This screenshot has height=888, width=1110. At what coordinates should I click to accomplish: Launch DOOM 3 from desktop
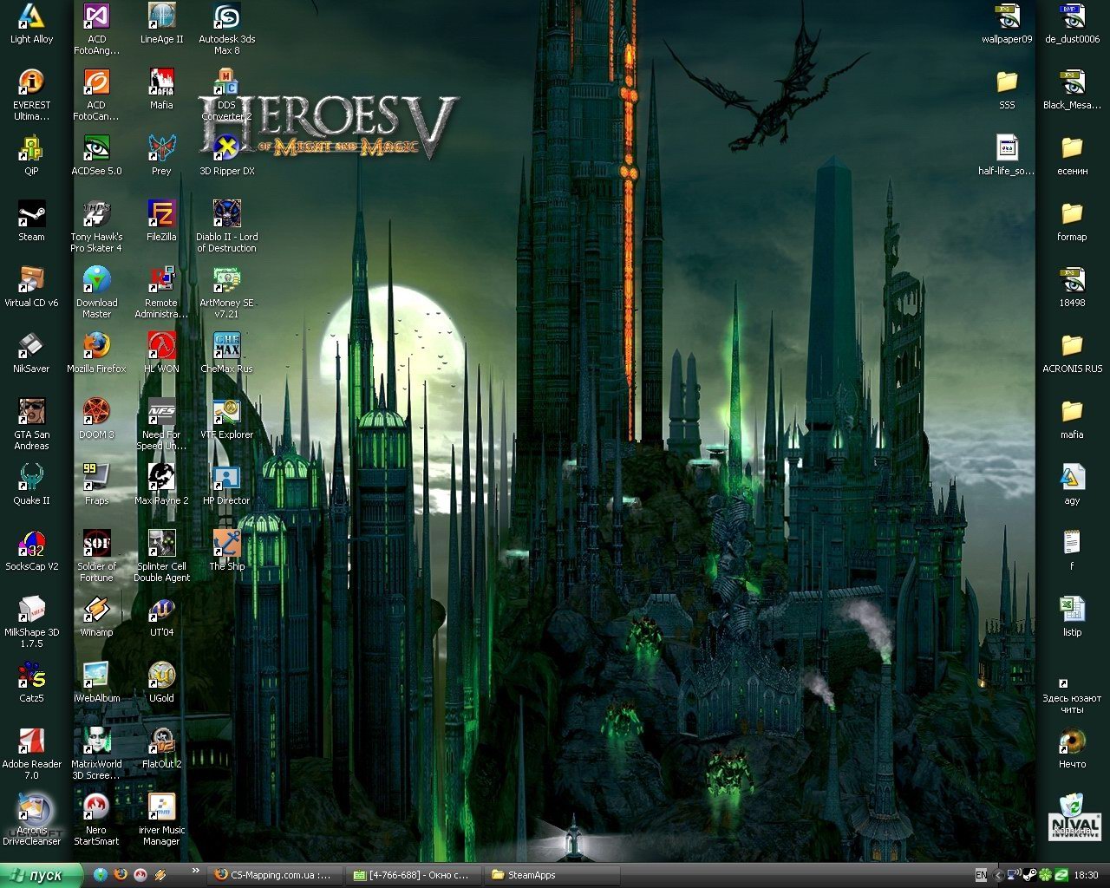click(96, 413)
